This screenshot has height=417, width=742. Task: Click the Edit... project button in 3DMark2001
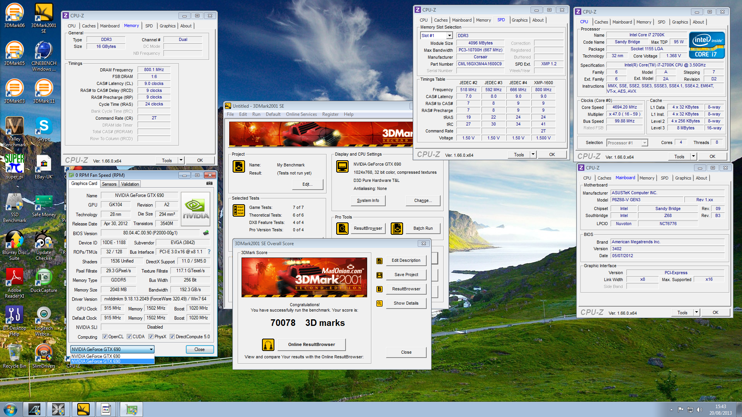click(307, 184)
